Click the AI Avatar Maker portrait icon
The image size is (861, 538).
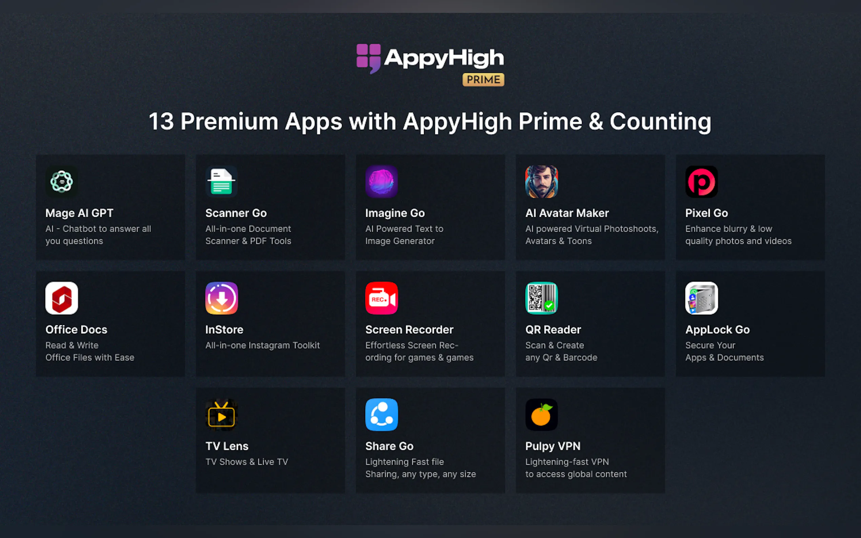click(x=541, y=182)
